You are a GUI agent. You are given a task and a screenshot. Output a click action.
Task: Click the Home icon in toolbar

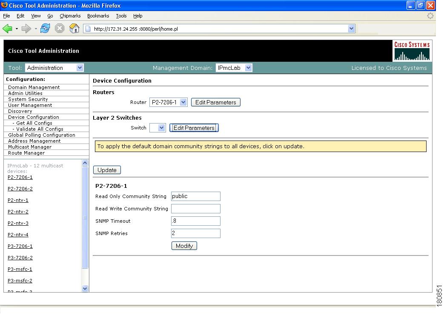point(74,29)
